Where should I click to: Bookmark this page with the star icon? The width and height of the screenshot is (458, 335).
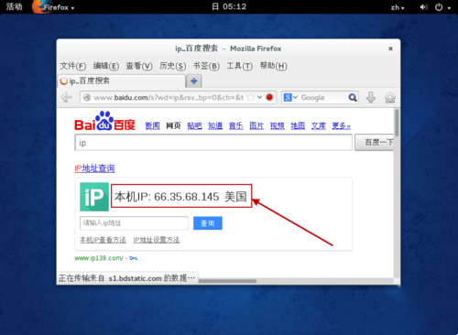coord(250,98)
